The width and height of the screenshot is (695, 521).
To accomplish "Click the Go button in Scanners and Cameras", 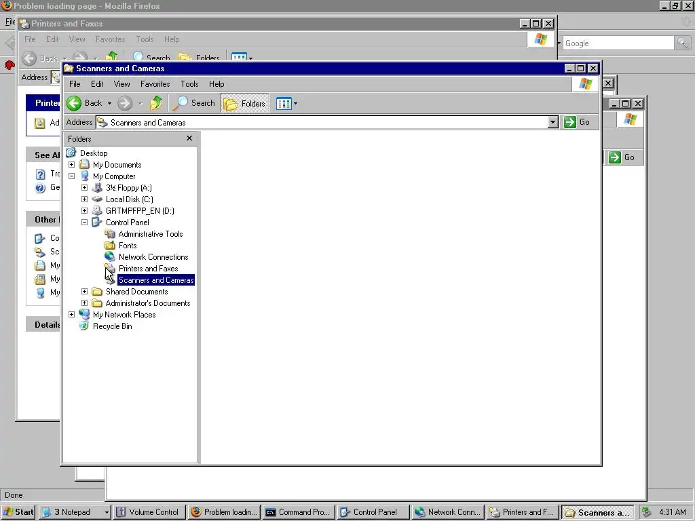I will pyautogui.click(x=577, y=122).
